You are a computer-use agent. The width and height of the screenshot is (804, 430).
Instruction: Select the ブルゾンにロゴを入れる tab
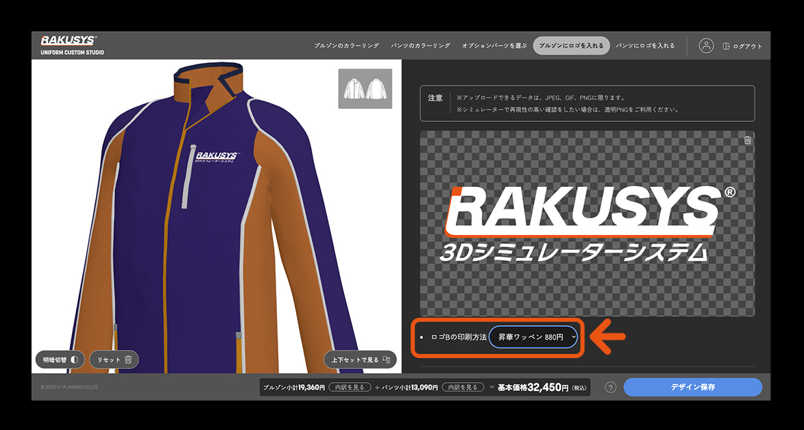[x=571, y=46]
